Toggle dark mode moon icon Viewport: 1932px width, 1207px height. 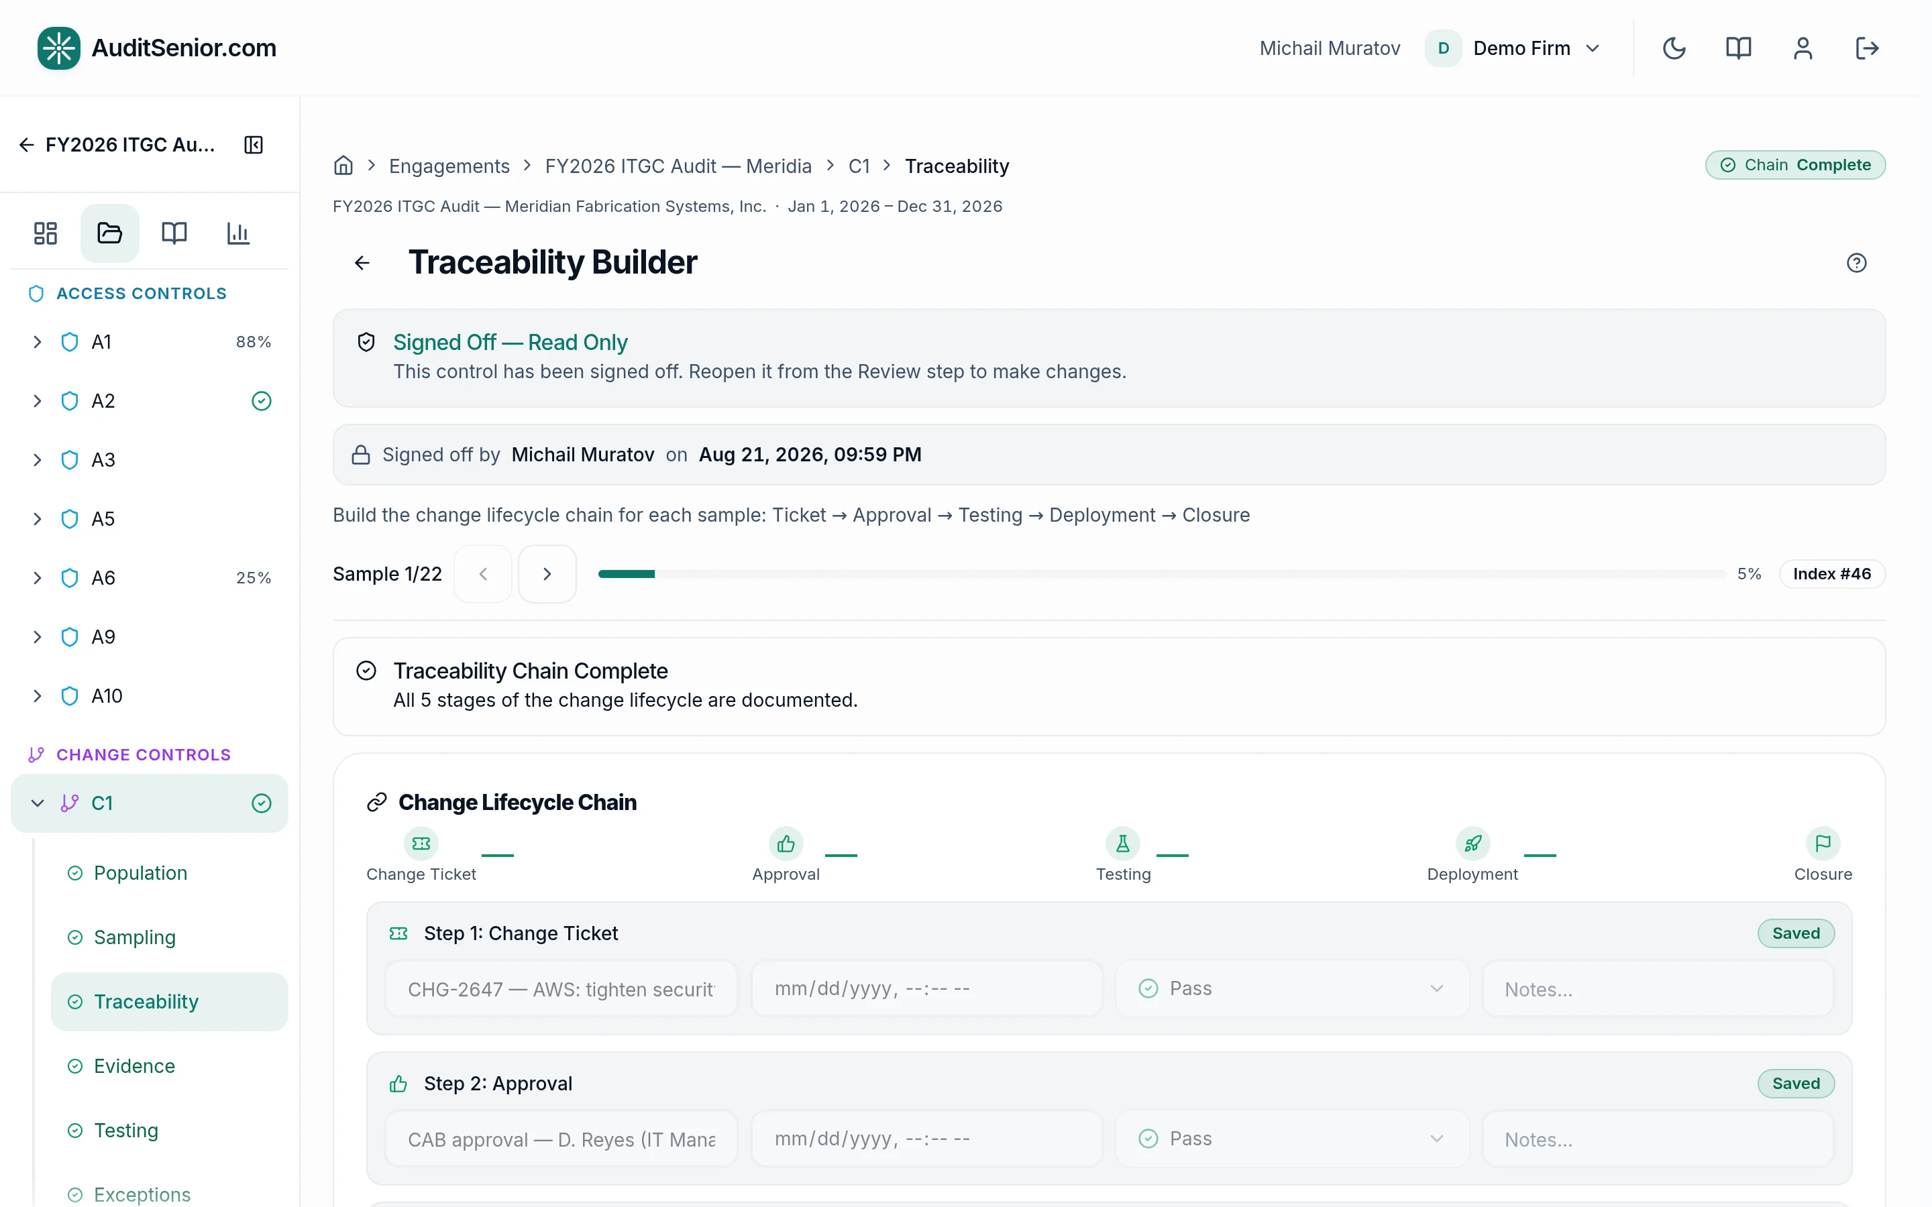pyautogui.click(x=1674, y=48)
